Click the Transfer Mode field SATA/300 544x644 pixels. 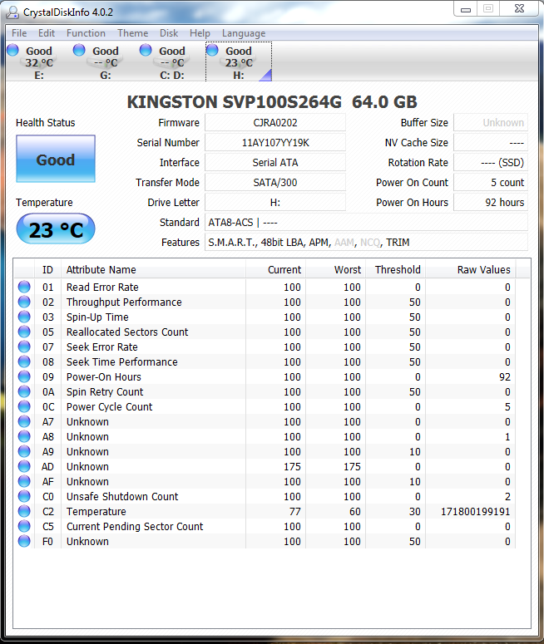275,182
